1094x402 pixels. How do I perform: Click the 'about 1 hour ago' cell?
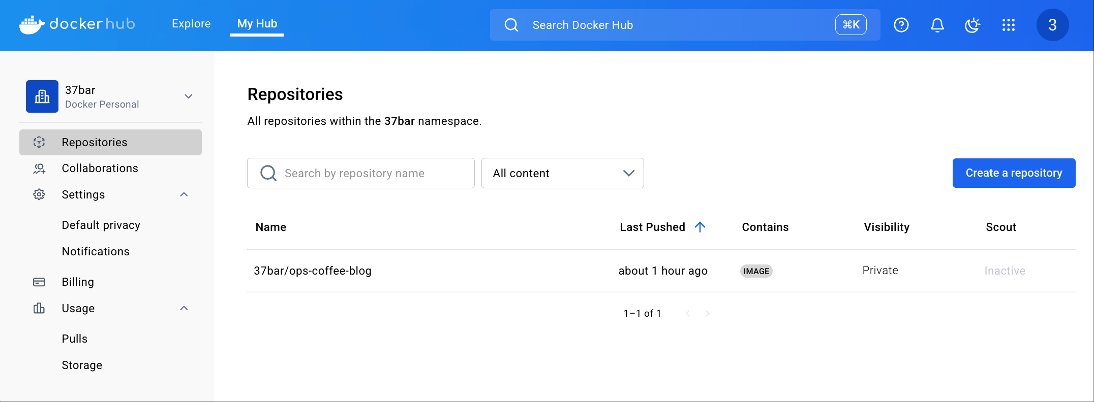point(663,271)
